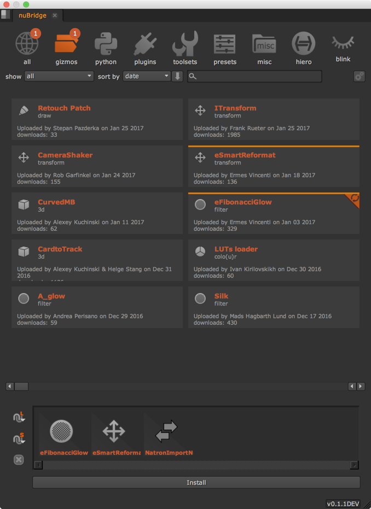Select the gizmos category tab

[67, 47]
